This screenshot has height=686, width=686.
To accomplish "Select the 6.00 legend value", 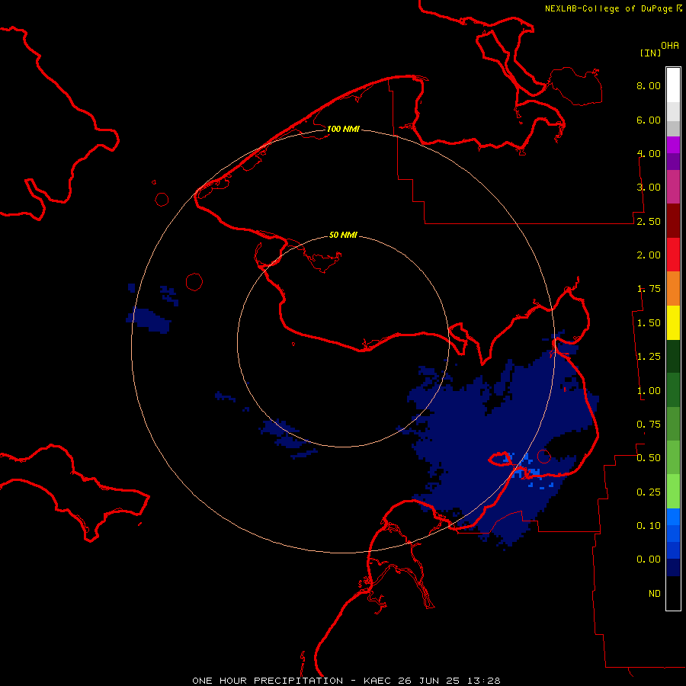I will 649,120.
